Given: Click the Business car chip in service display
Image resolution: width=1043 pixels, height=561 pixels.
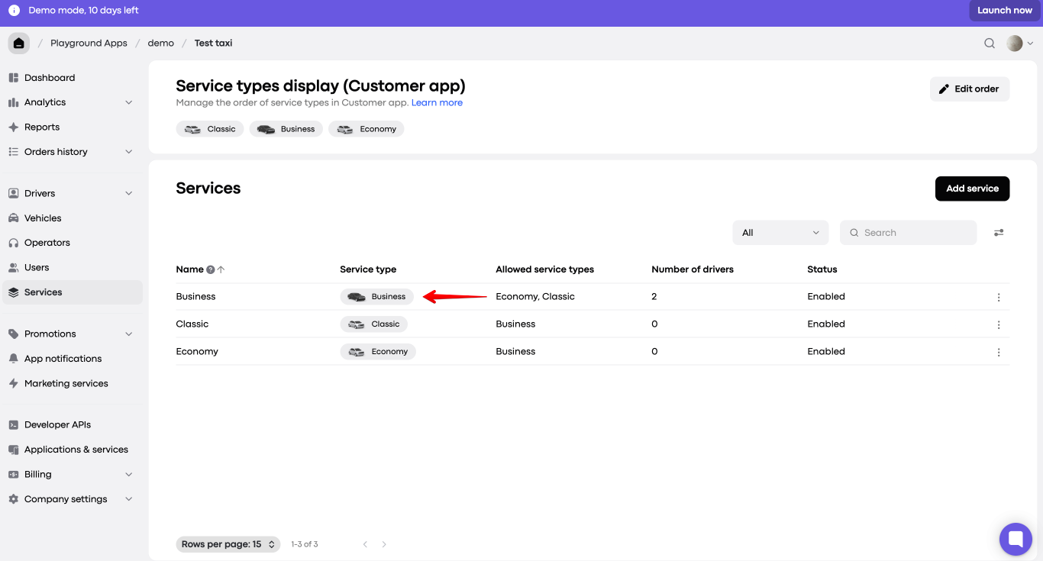Looking at the screenshot, I should pos(286,129).
